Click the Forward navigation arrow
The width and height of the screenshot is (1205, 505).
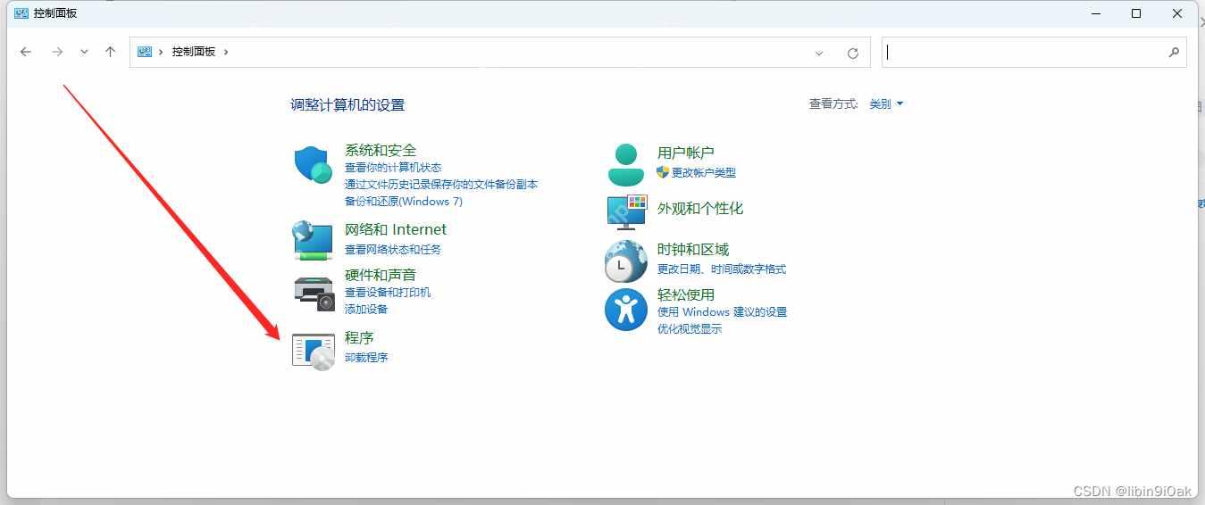click(56, 52)
